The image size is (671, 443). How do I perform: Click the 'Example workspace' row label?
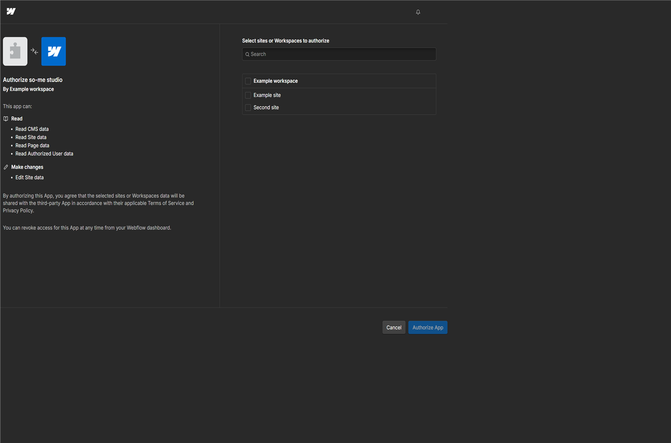276,81
